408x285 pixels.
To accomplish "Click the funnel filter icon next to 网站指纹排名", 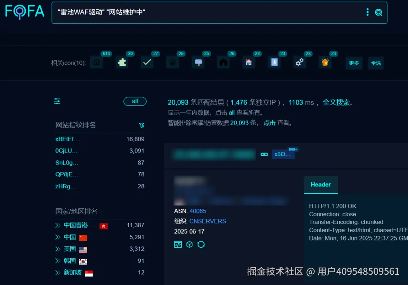I will (x=142, y=125).
